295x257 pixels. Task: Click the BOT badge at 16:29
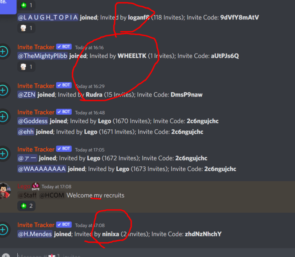click(64, 85)
